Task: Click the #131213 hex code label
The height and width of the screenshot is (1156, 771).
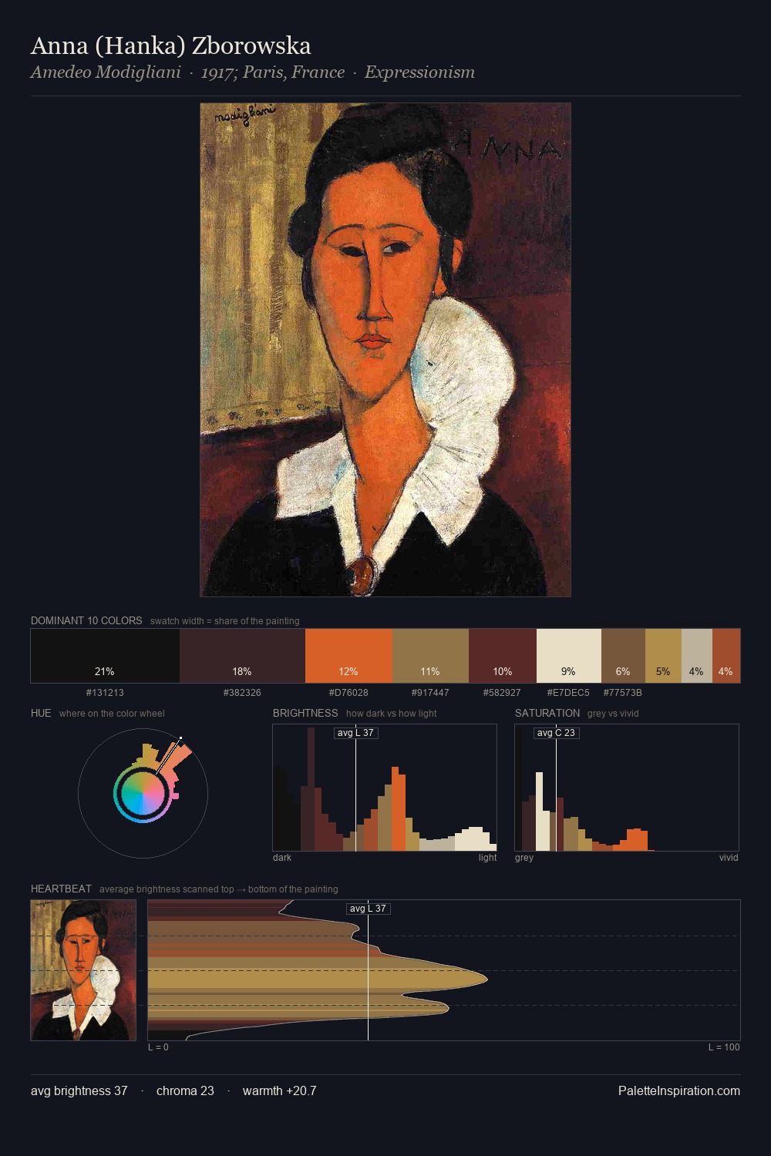Action: click(105, 692)
